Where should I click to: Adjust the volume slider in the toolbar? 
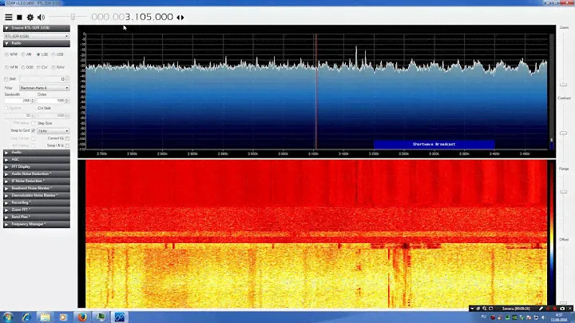click(x=73, y=17)
